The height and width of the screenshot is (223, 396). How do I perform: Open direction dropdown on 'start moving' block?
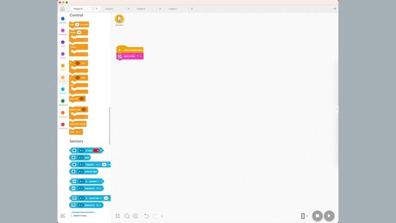click(139, 56)
